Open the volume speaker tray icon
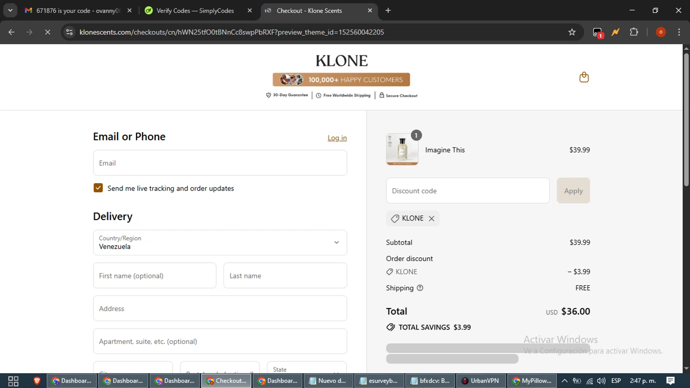This screenshot has height=388, width=690. (601, 381)
